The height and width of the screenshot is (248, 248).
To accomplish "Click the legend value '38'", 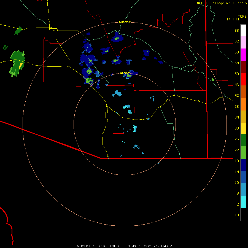I will point(237,107).
